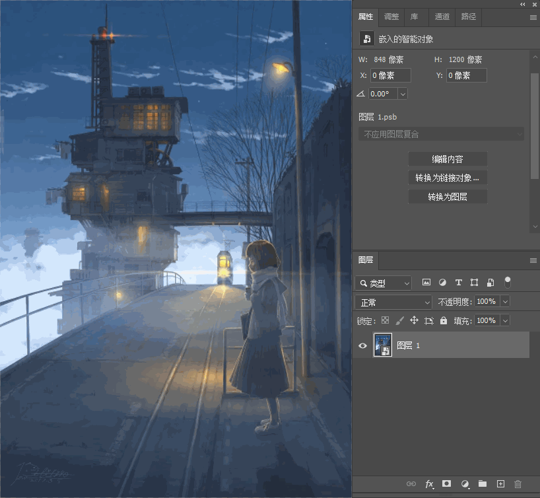Viewport: 540px width, 498px height.
Task: Filter for smart object layers
Action: 490,283
